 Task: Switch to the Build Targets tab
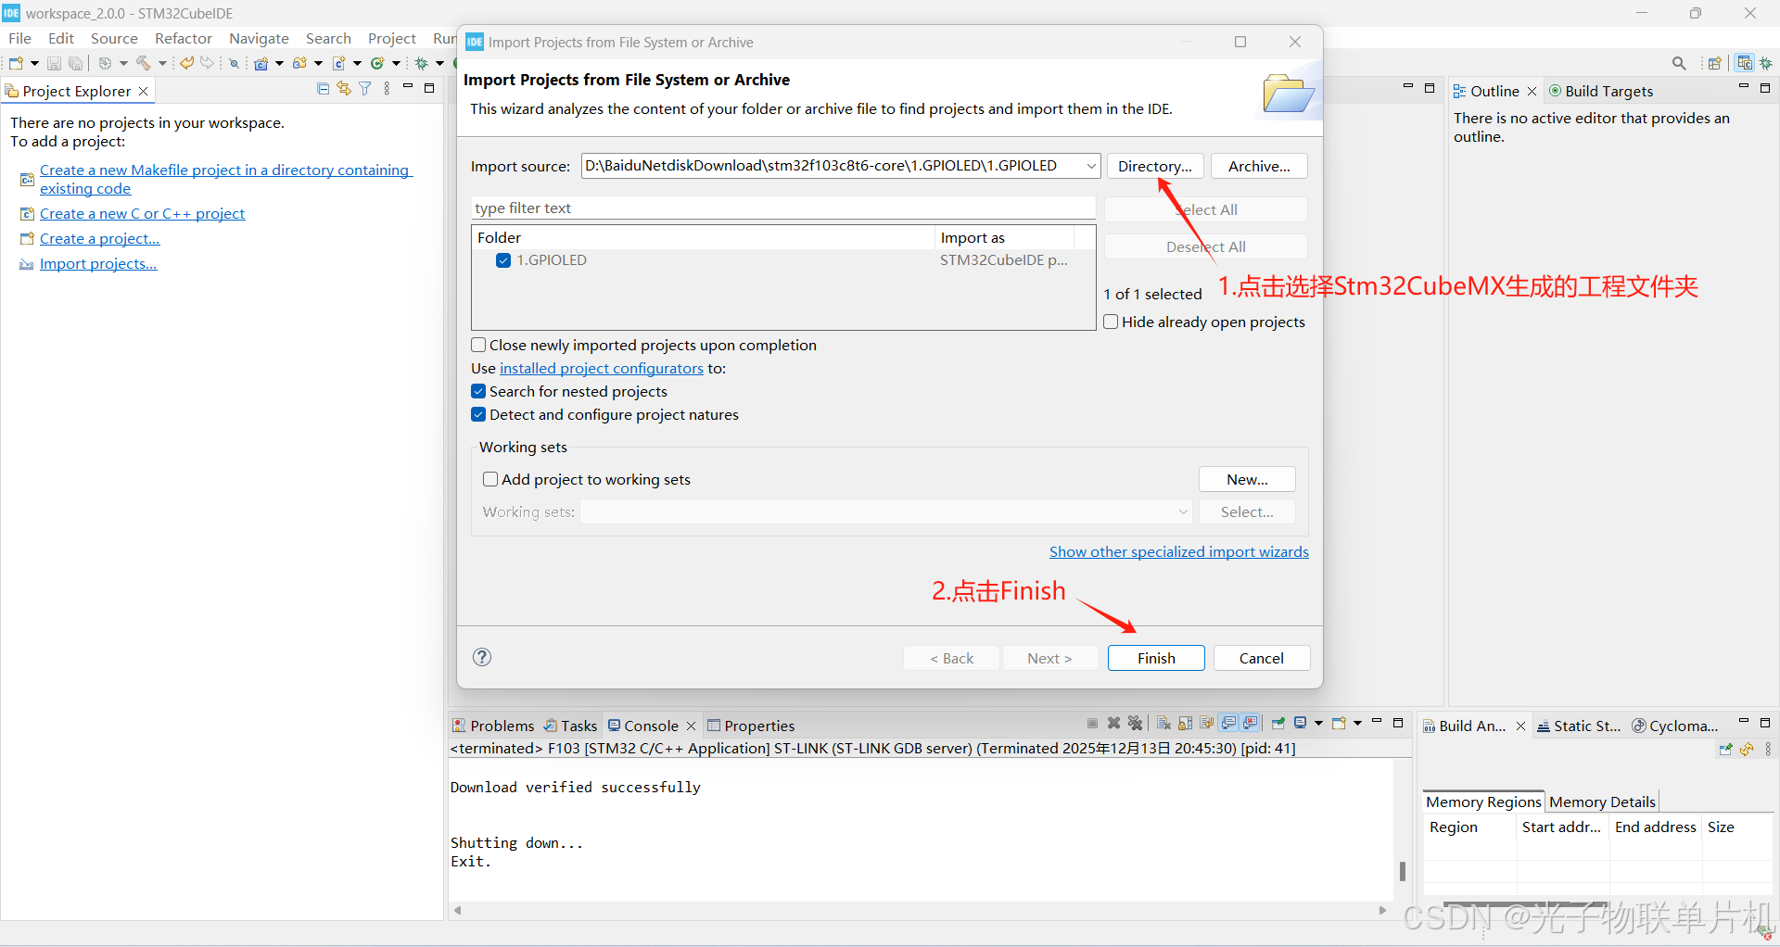pyautogui.click(x=1601, y=91)
